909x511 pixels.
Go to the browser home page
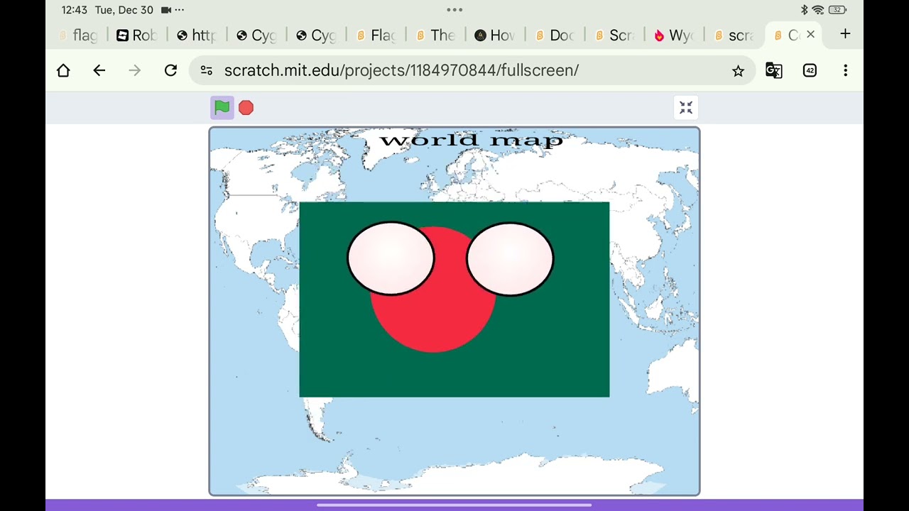(63, 70)
